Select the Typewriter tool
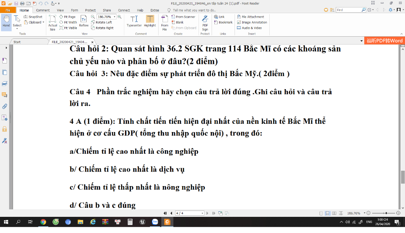Image resolution: width=405 pixels, height=233 pixels. click(134, 21)
